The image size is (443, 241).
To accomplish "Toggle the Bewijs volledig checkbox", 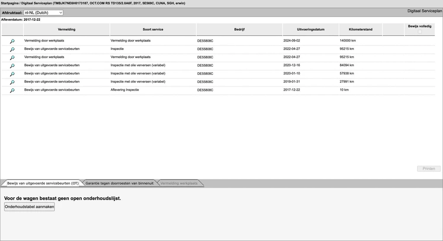I will coord(419,32).
